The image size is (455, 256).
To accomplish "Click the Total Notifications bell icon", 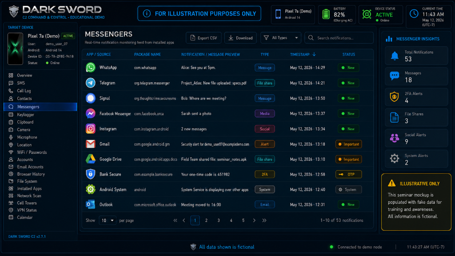I will (x=395, y=56).
